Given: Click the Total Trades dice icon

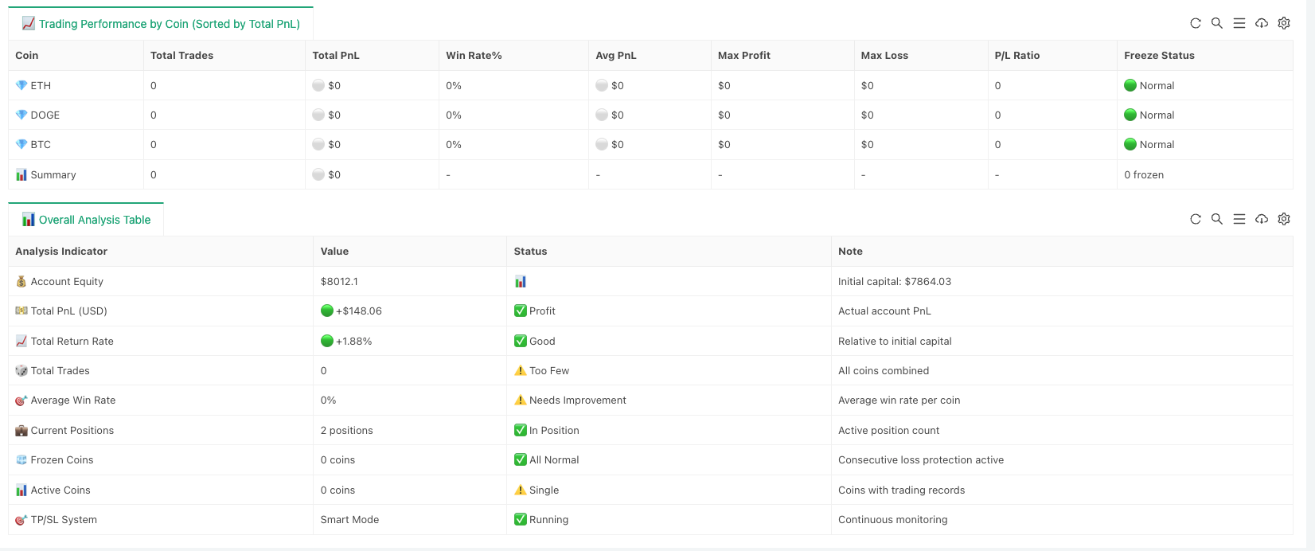Looking at the screenshot, I should [x=21, y=370].
